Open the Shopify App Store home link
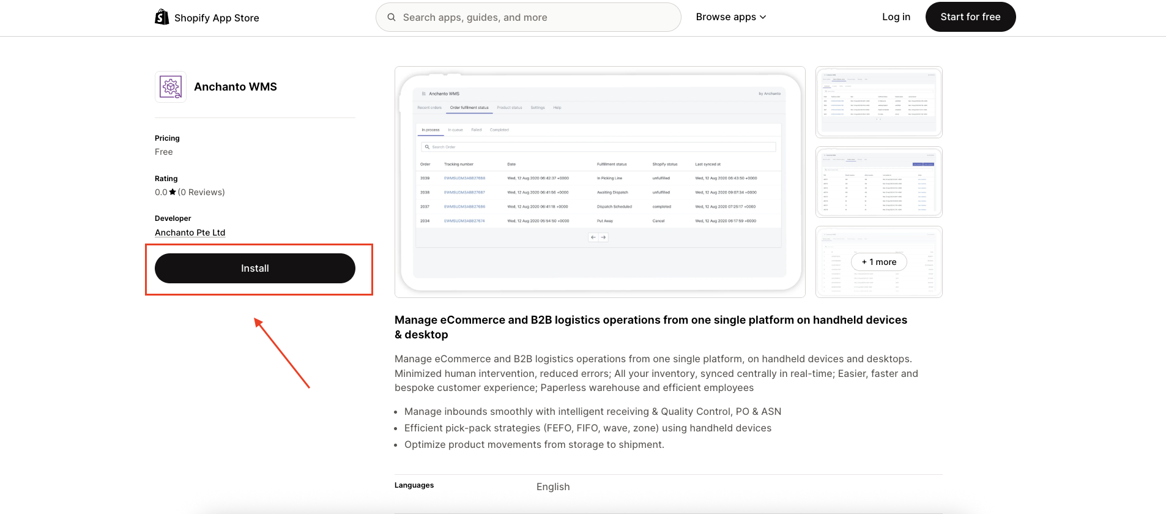This screenshot has height=514, width=1166. tap(207, 17)
